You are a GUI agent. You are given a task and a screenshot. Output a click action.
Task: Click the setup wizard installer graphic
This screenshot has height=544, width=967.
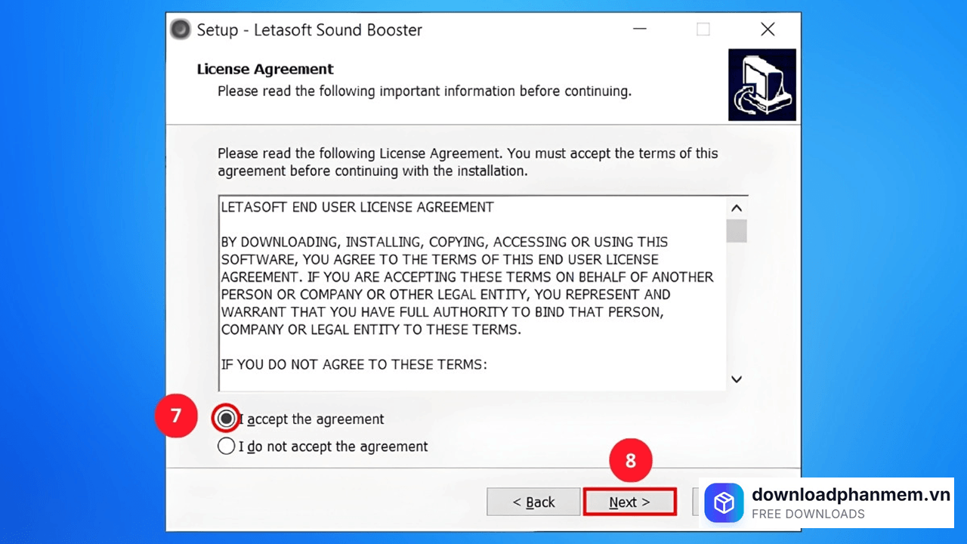(762, 85)
